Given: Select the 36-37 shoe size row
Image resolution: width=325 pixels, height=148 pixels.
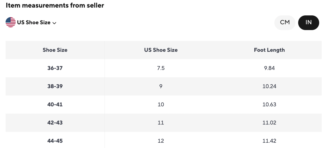Looking at the screenshot, I should click(x=55, y=68).
